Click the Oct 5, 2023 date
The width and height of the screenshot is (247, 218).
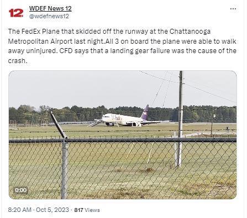tap(52, 210)
